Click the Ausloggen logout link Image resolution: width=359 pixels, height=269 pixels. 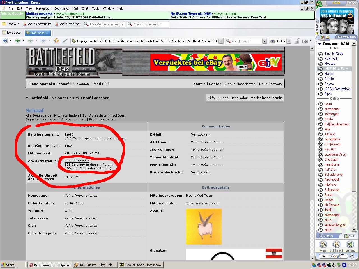click(x=80, y=84)
